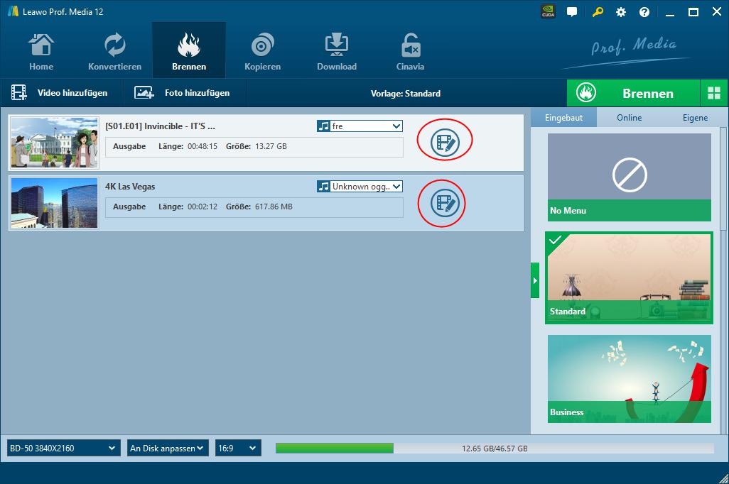This screenshot has height=484, width=729.
Task: Click the Leawo app logo
Action: click(x=13, y=11)
